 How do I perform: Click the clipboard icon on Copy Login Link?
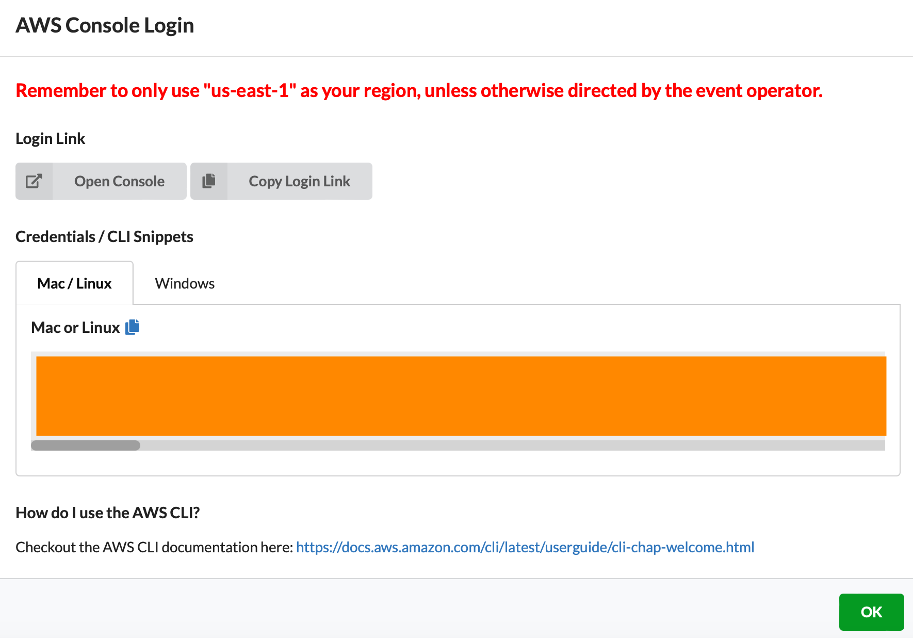click(209, 181)
